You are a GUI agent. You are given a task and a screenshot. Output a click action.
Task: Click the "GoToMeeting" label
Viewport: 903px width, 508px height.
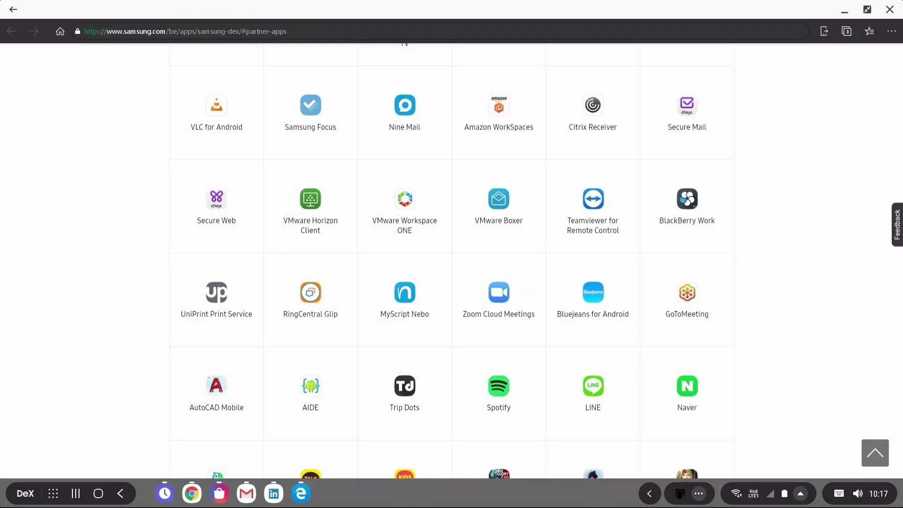click(x=687, y=314)
